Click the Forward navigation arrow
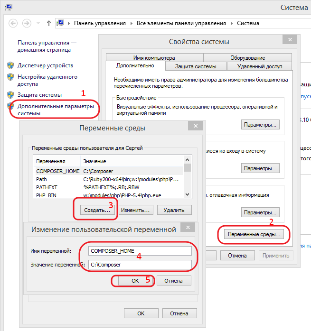The image size is (311, 331). (x=27, y=23)
